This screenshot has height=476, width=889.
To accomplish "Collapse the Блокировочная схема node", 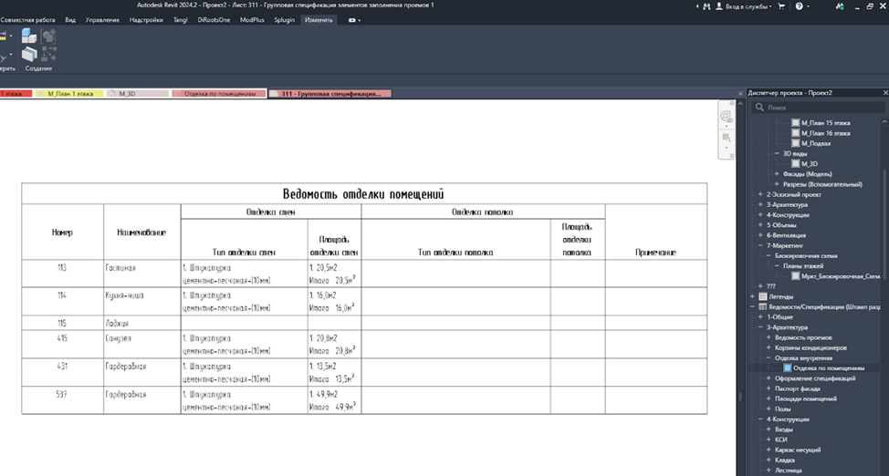I will (769, 255).
